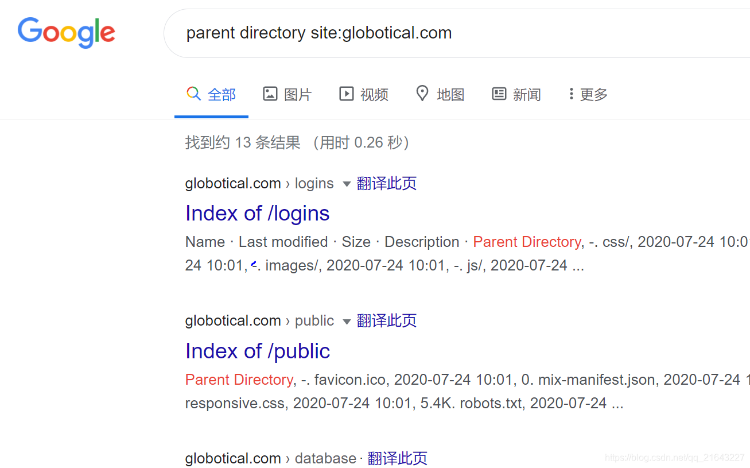Viewport: 750px width, 468px height.
Task: Switch to the 新闻 (News) tab
Action: [516, 95]
